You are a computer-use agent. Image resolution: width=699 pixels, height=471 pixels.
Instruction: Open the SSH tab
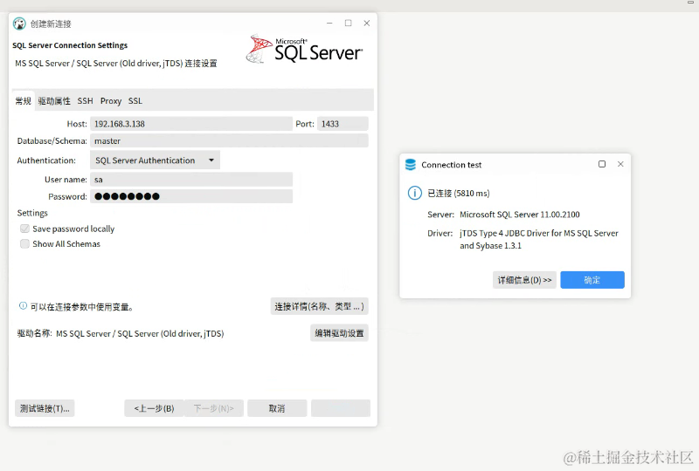pos(85,101)
